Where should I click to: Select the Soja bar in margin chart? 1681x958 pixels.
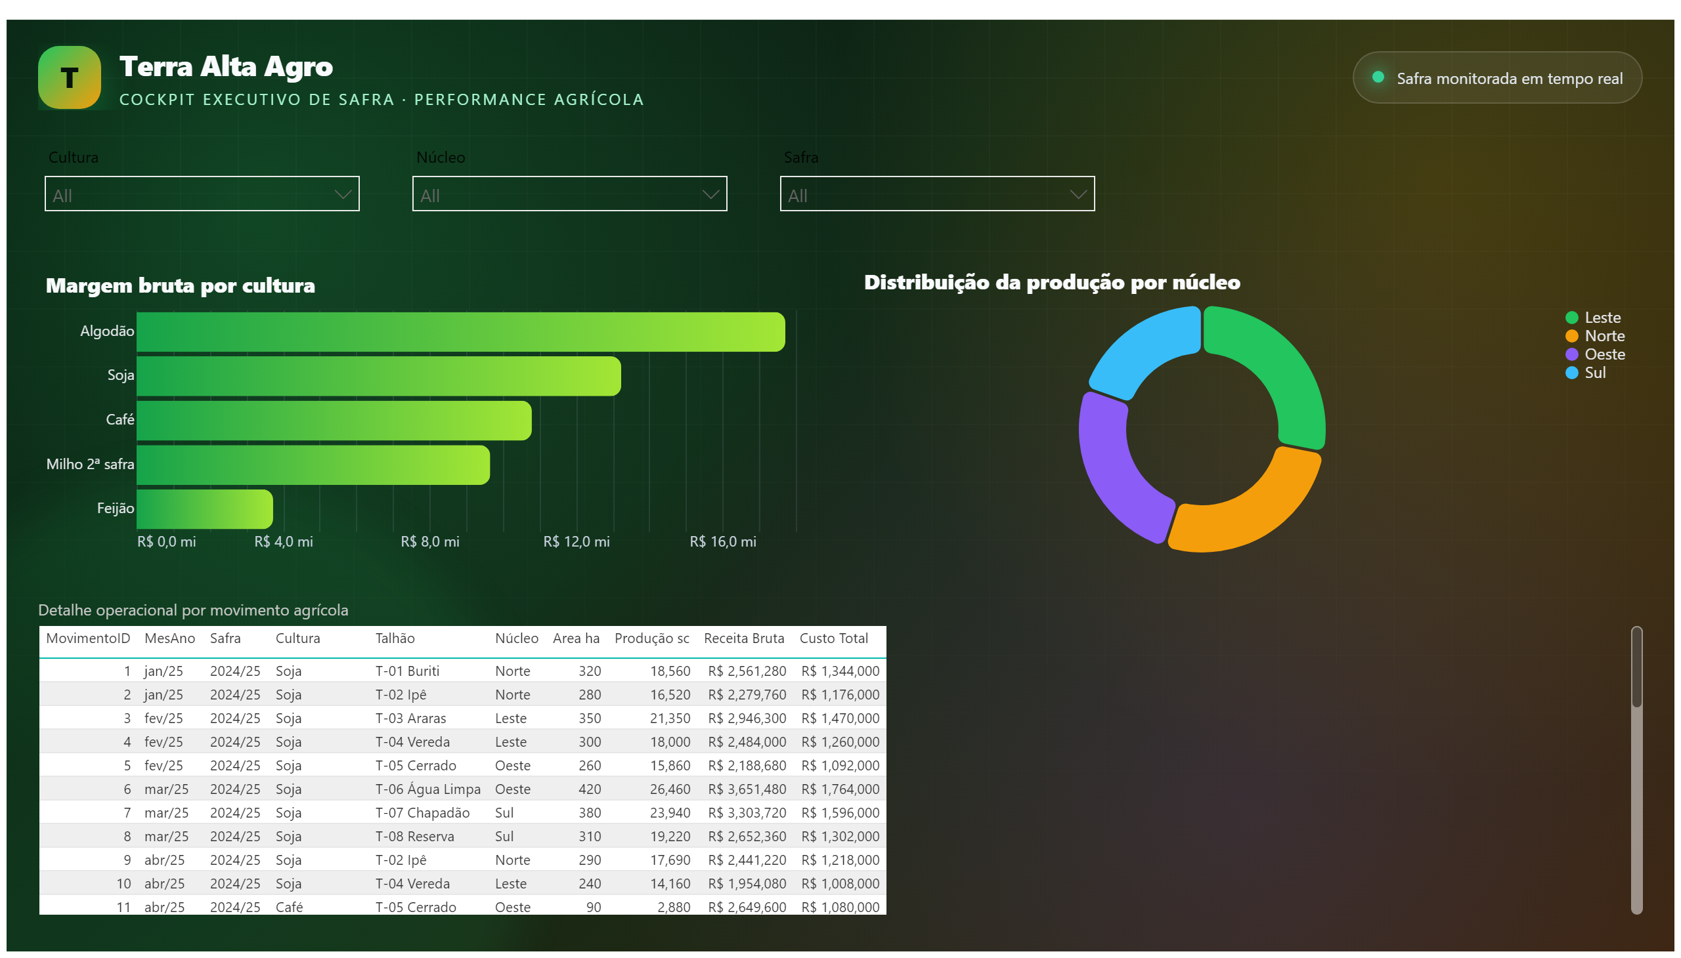pos(379,377)
